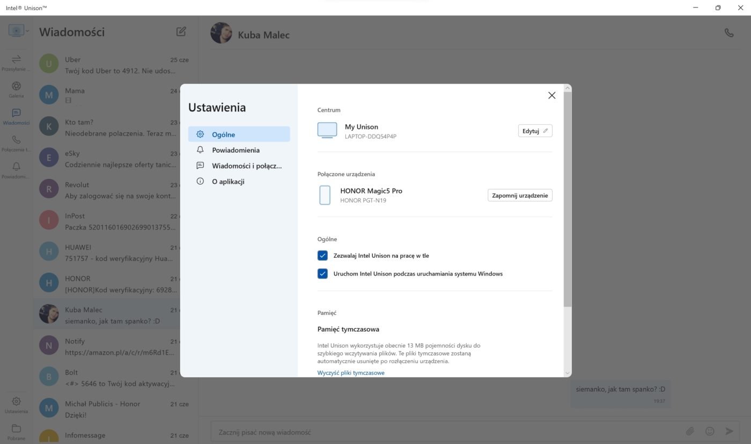Select the Infomessage conversation name
This screenshot has height=444, width=751.
tap(85, 435)
